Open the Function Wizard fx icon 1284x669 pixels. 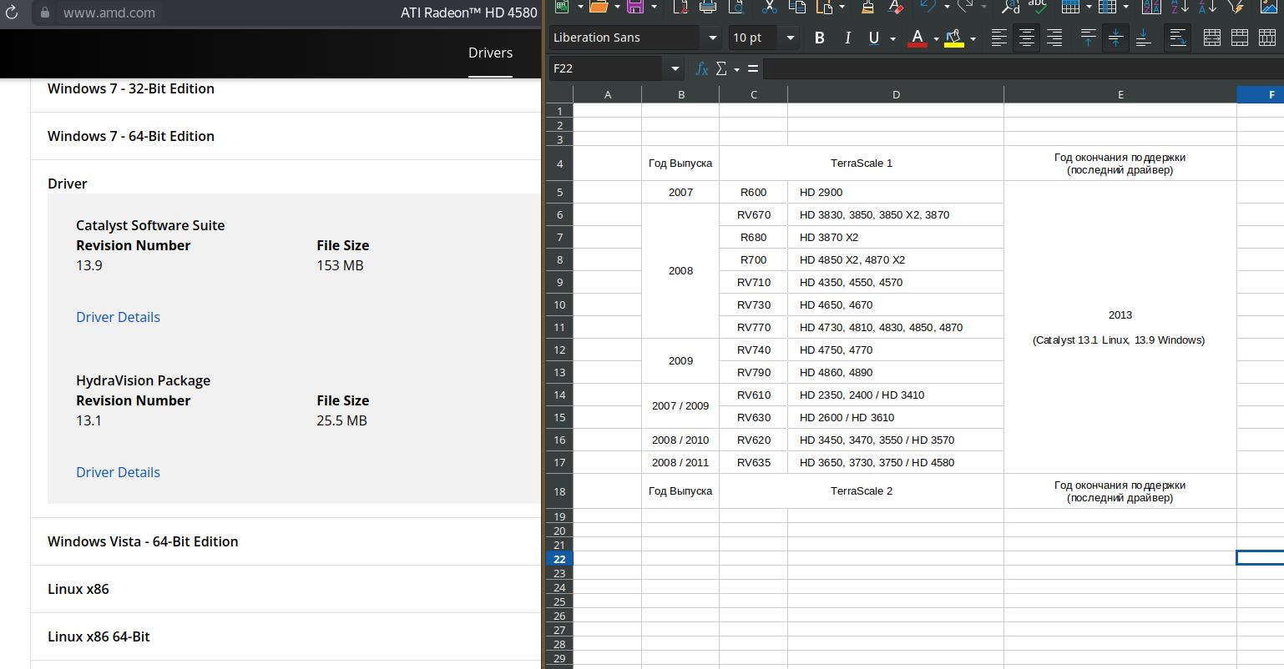pos(702,68)
